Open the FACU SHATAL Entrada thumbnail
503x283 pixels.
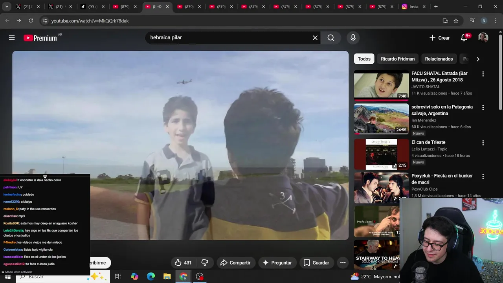(381, 85)
